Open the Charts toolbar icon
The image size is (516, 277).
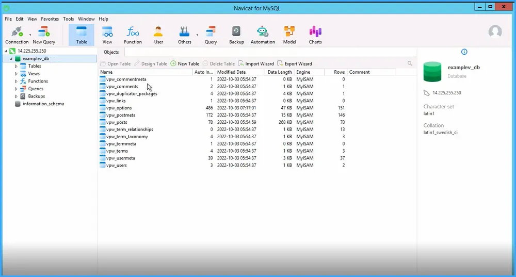coord(315,32)
